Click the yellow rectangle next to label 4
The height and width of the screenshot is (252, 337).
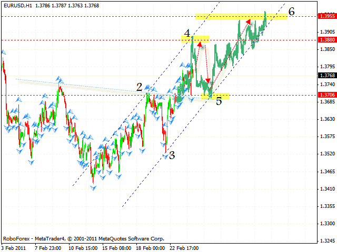coord(196,39)
